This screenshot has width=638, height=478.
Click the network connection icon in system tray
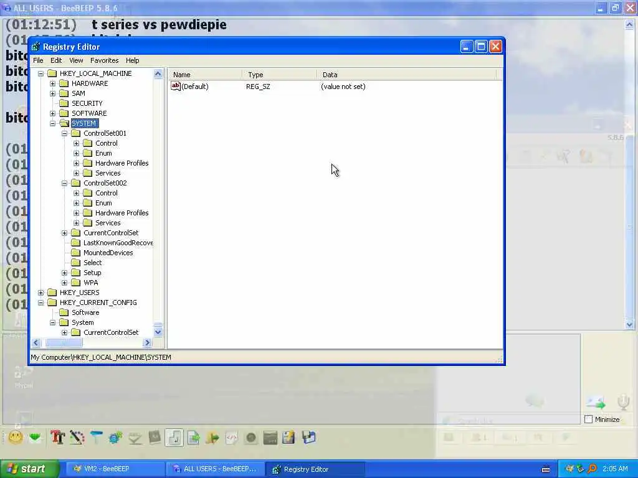pyautogui.click(x=581, y=469)
